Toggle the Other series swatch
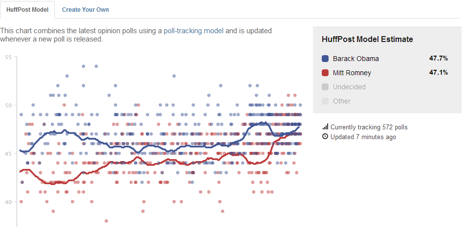The width and height of the screenshot is (465, 227). [x=325, y=101]
